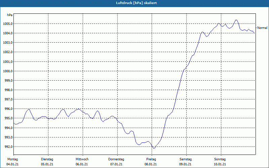Click the 998,0 axis value
This screenshot has height=168, width=269.
pyautogui.click(x=8, y=90)
